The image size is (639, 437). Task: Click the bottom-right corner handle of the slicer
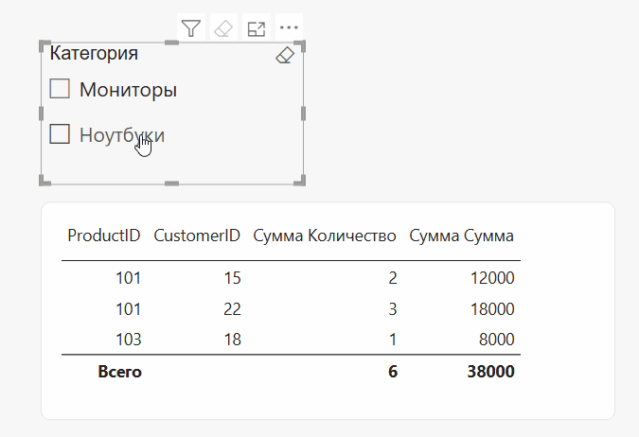point(300,181)
